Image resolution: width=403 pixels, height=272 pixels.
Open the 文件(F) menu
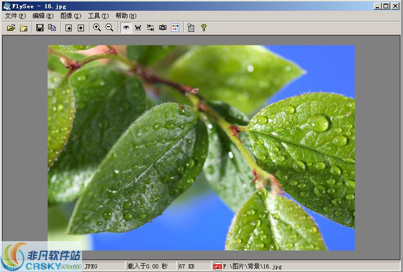[15, 16]
